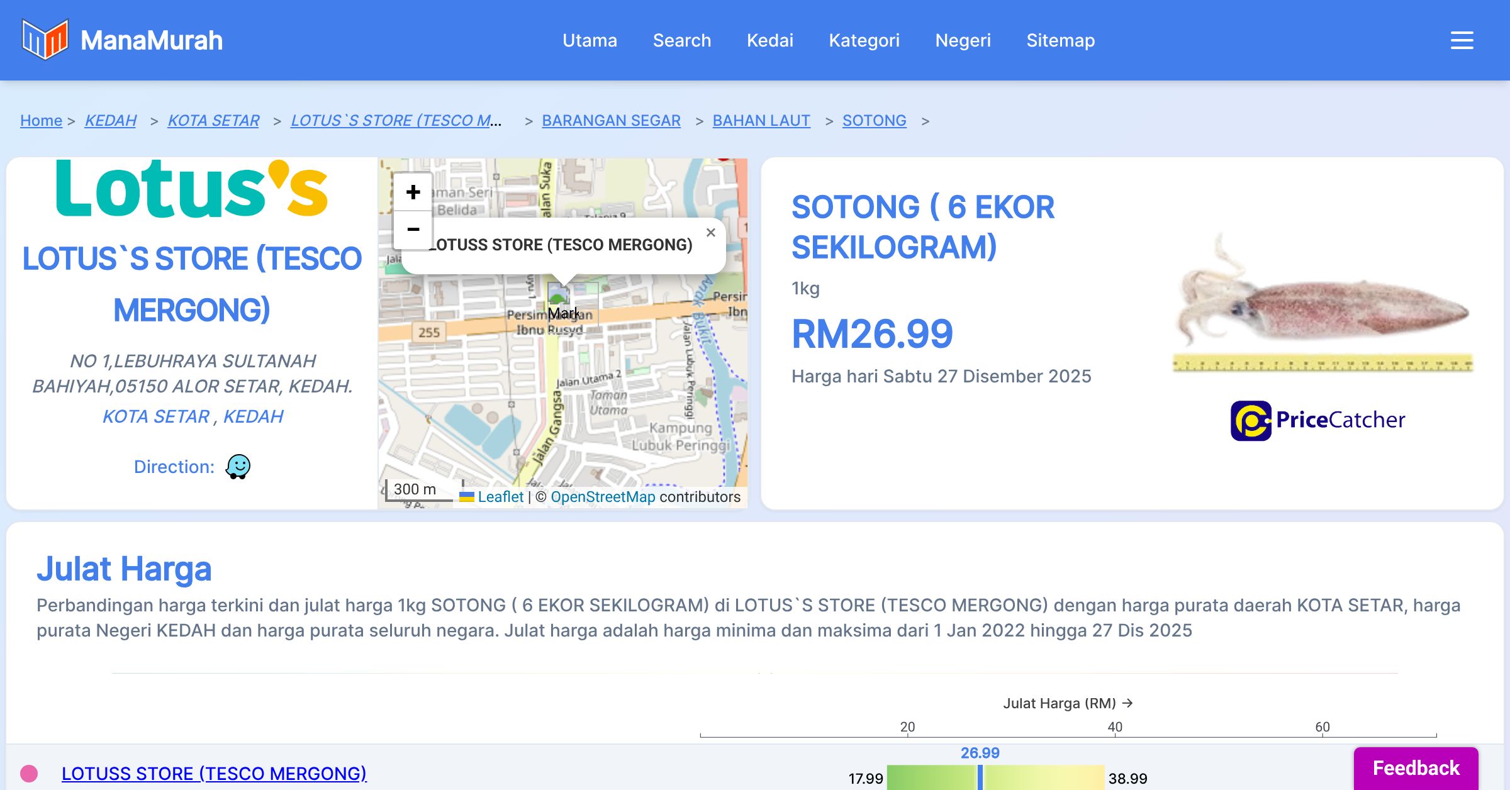Open the purple Feedback button

coord(1416,768)
